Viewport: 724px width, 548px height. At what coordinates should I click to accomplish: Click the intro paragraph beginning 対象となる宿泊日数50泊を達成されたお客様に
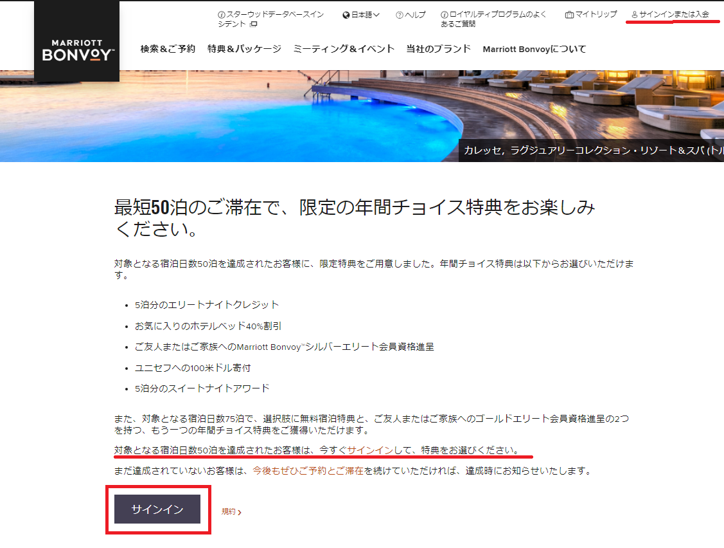tap(374, 269)
